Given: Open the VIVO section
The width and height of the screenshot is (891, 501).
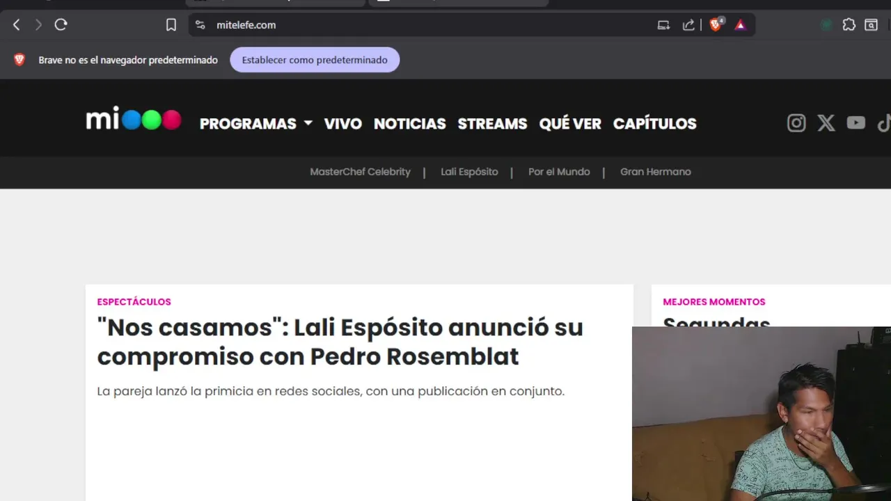Looking at the screenshot, I should point(343,124).
